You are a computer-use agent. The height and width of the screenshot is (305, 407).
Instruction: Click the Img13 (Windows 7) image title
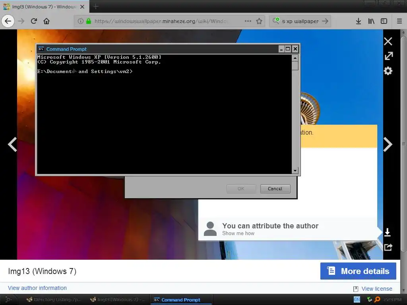[42, 271]
